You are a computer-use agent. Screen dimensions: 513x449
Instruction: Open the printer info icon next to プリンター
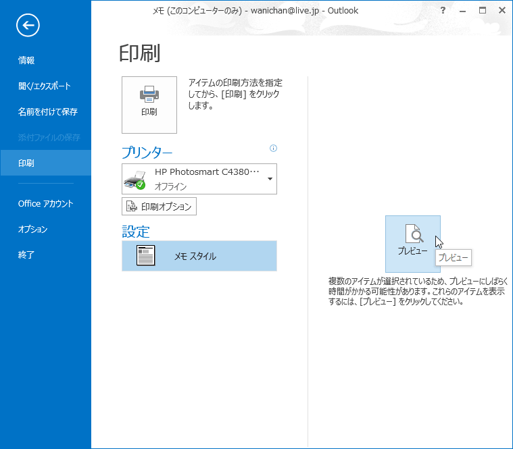coord(273,149)
